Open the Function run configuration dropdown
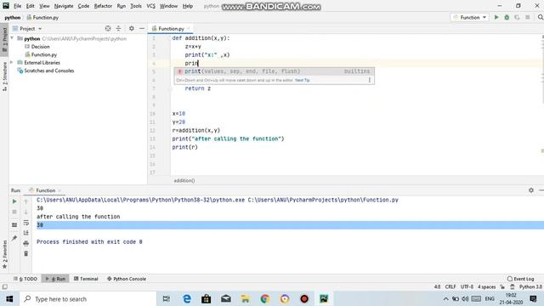The width and height of the screenshot is (544, 306). [x=469, y=17]
